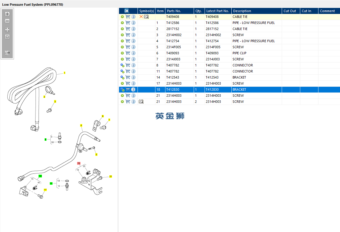Sort by the Item column header
Image resolution: width=340 pixels, height=232 pixels.
click(x=160, y=11)
